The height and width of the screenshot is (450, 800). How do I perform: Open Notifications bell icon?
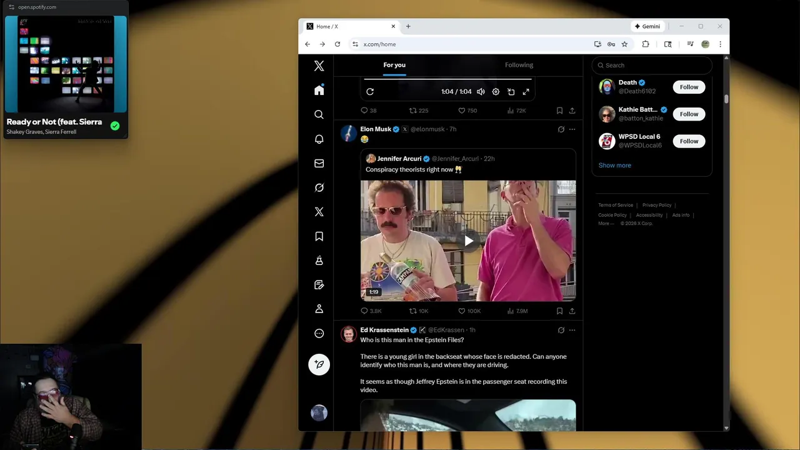click(x=319, y=139)
